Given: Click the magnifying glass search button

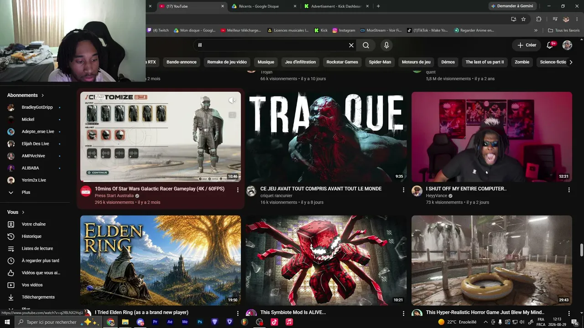Looking at the screenshot, I should (366, 45).
